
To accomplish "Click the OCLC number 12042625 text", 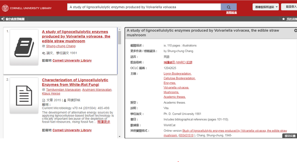I will click(170, 68).
